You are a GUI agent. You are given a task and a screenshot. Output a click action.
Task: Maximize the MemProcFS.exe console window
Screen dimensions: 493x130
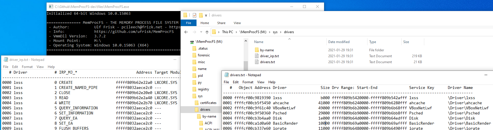(x=304, y=7)
